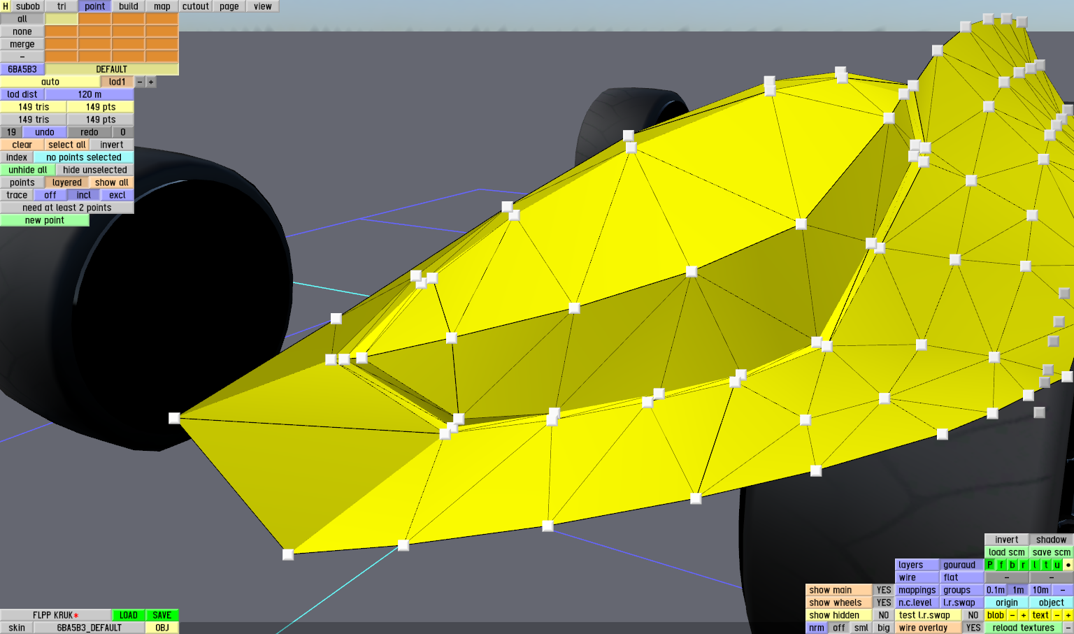Click unhide all
This screenshot has width=1074, height=634.
tap(28, 170)
